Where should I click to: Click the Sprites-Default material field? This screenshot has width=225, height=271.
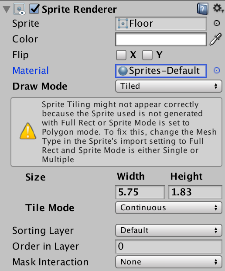[x=161, y=71]
